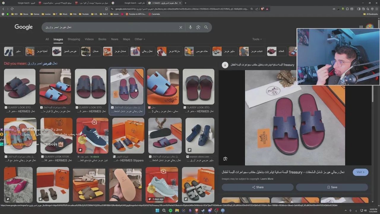
Task: Open Discord from the taskbar
Action: [x=210, y=210]
